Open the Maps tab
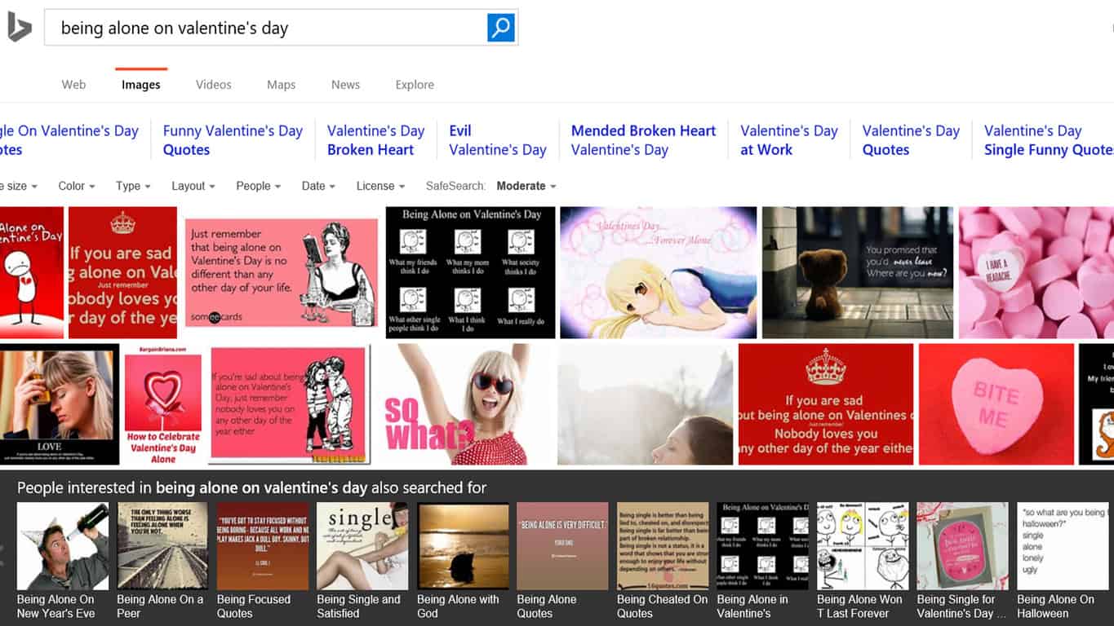 pos(281,85)
